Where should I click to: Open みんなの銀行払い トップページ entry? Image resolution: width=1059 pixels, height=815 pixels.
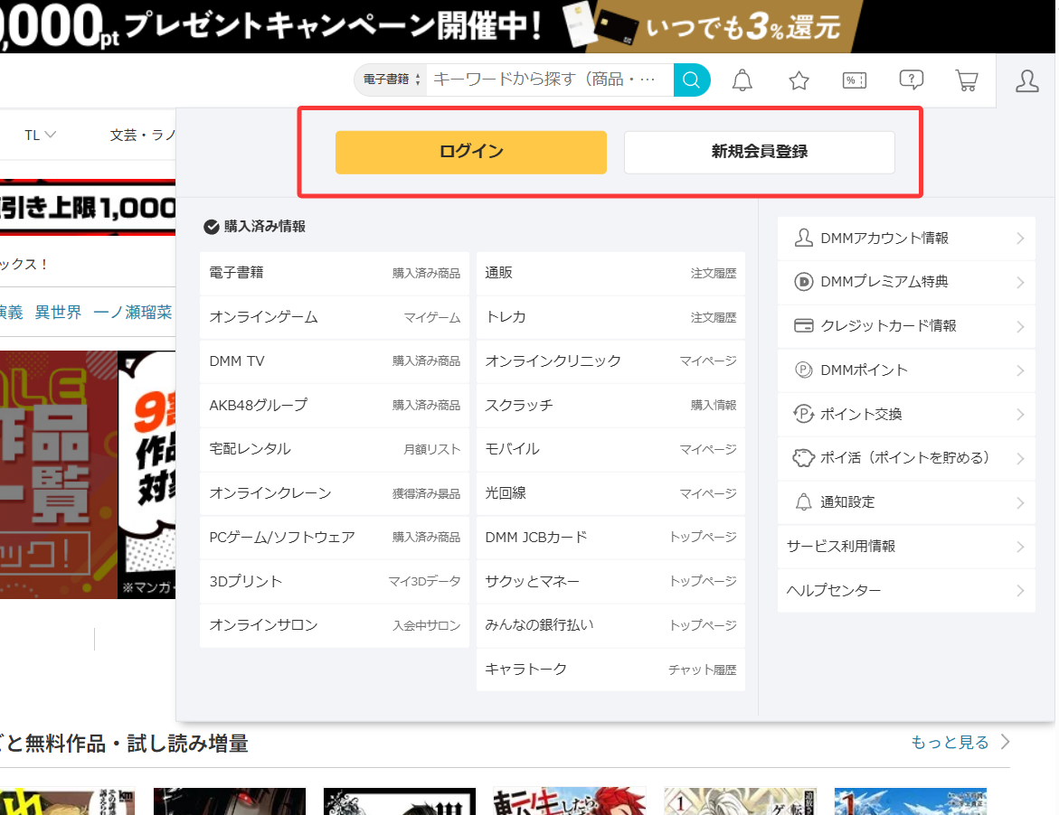pos(610,625)
